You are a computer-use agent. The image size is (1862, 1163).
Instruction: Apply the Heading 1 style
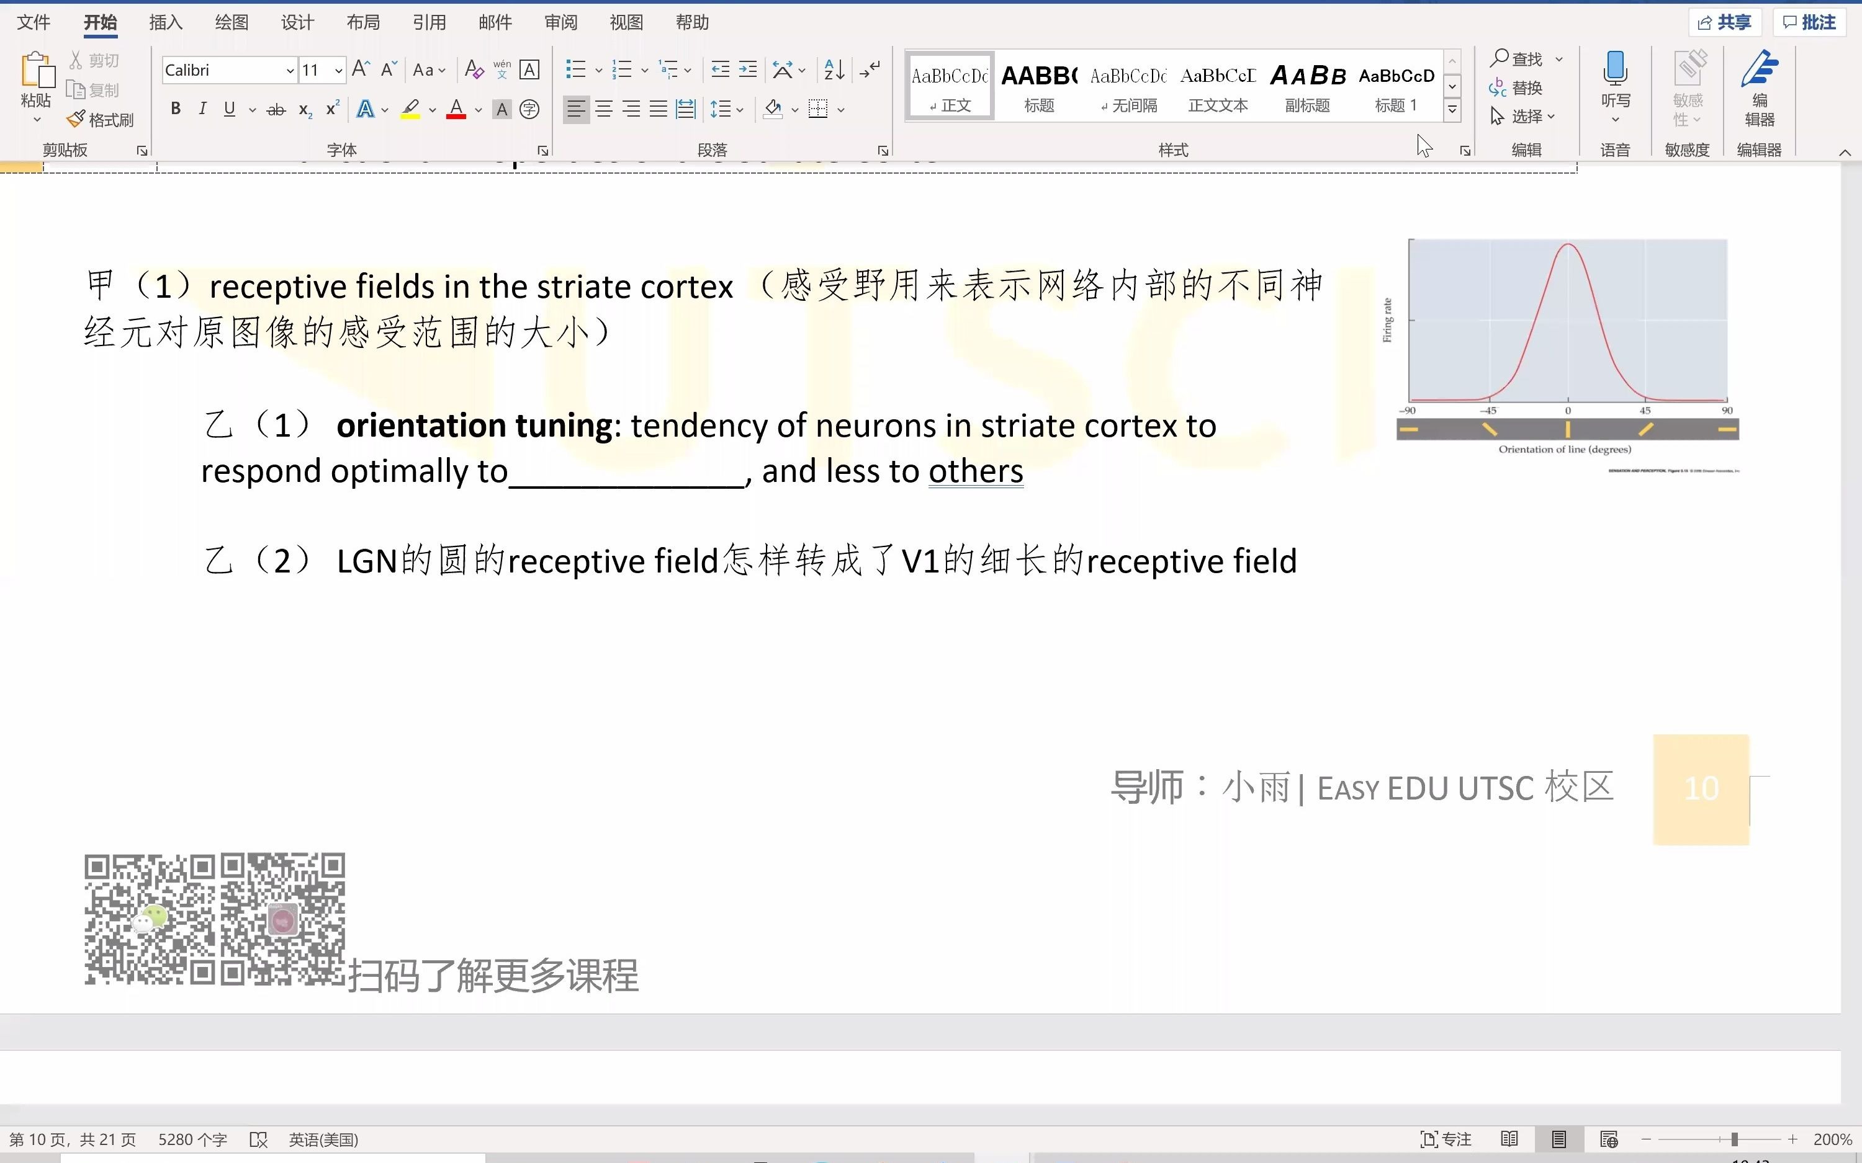(1396, 86)
